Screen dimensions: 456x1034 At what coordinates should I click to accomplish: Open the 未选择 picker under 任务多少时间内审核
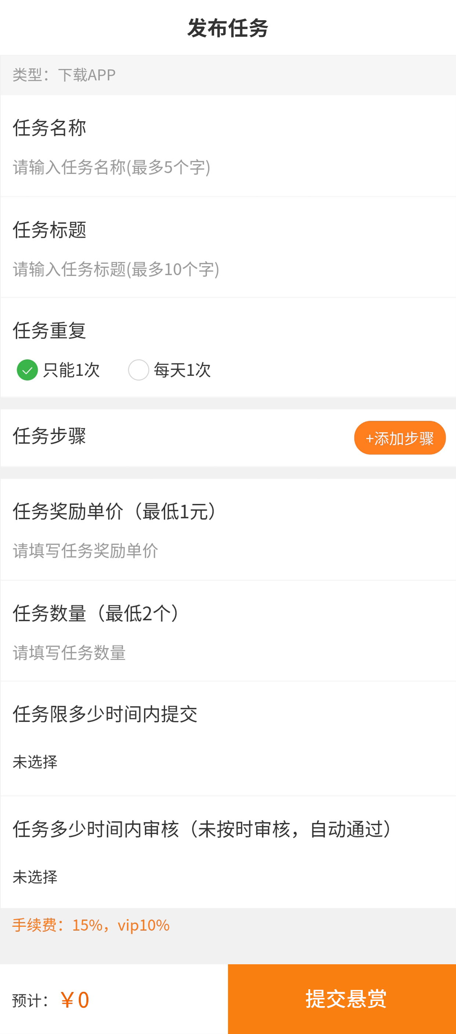click(x=35, y=877)
